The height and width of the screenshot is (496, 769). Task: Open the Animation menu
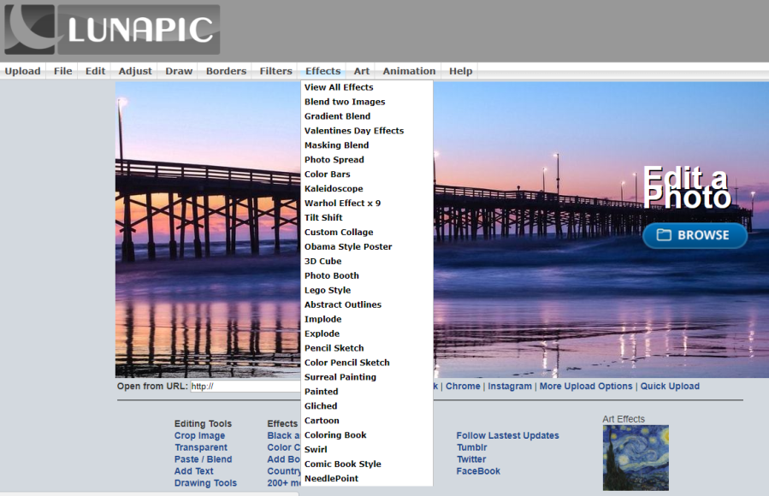tap(409, 71)
